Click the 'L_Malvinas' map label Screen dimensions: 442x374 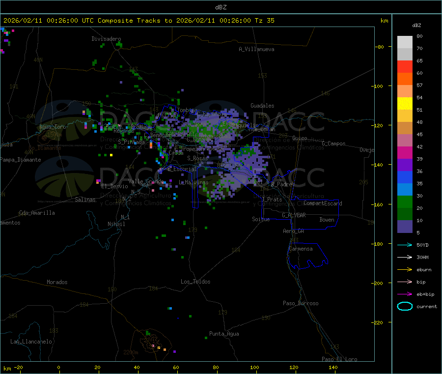193,182
